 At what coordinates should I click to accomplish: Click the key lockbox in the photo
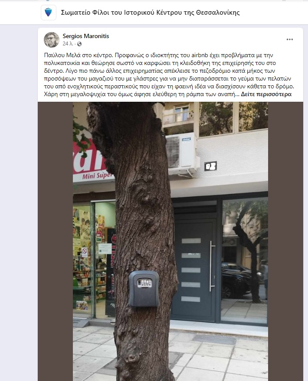(144, 289)
